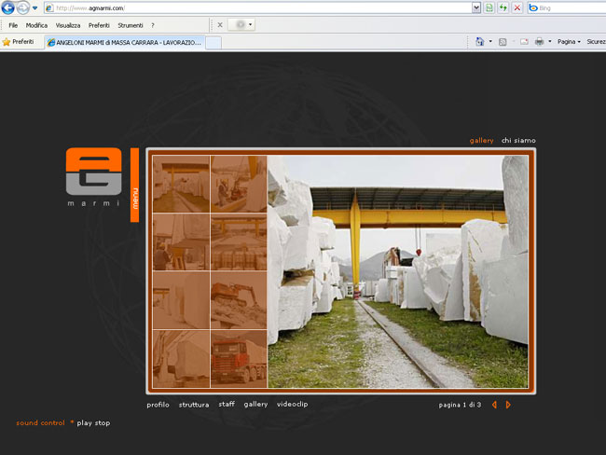606x455 pixels.
Task: Open the gallery link in bottom navigation
Action: [255, 405]
